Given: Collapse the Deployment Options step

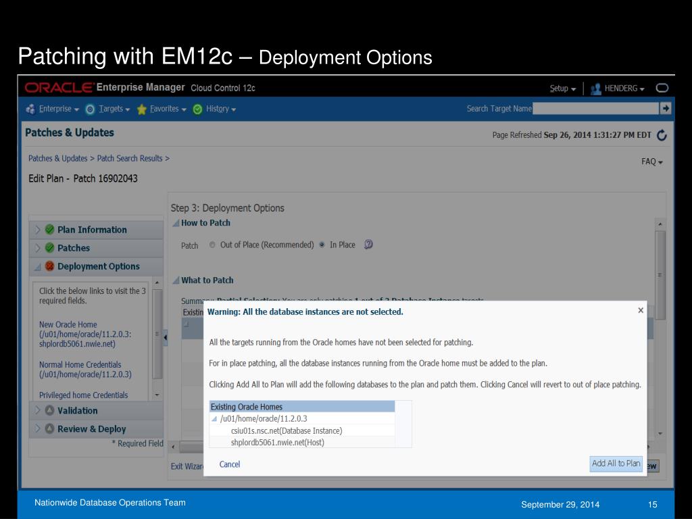Looking at the screenshot, I should point(38,266).
